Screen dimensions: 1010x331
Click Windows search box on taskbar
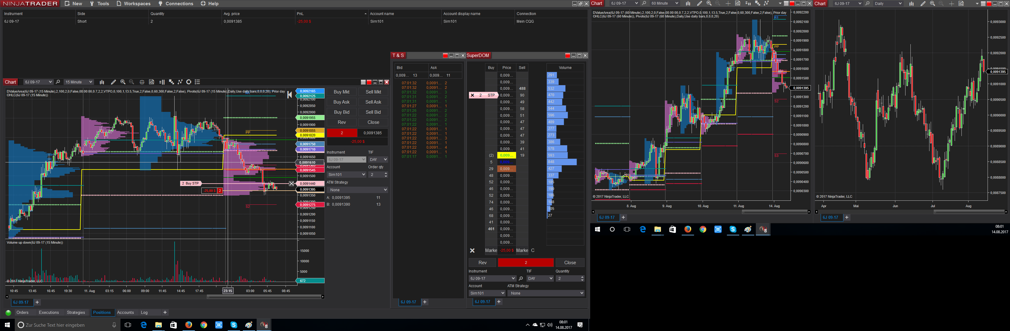67,325
